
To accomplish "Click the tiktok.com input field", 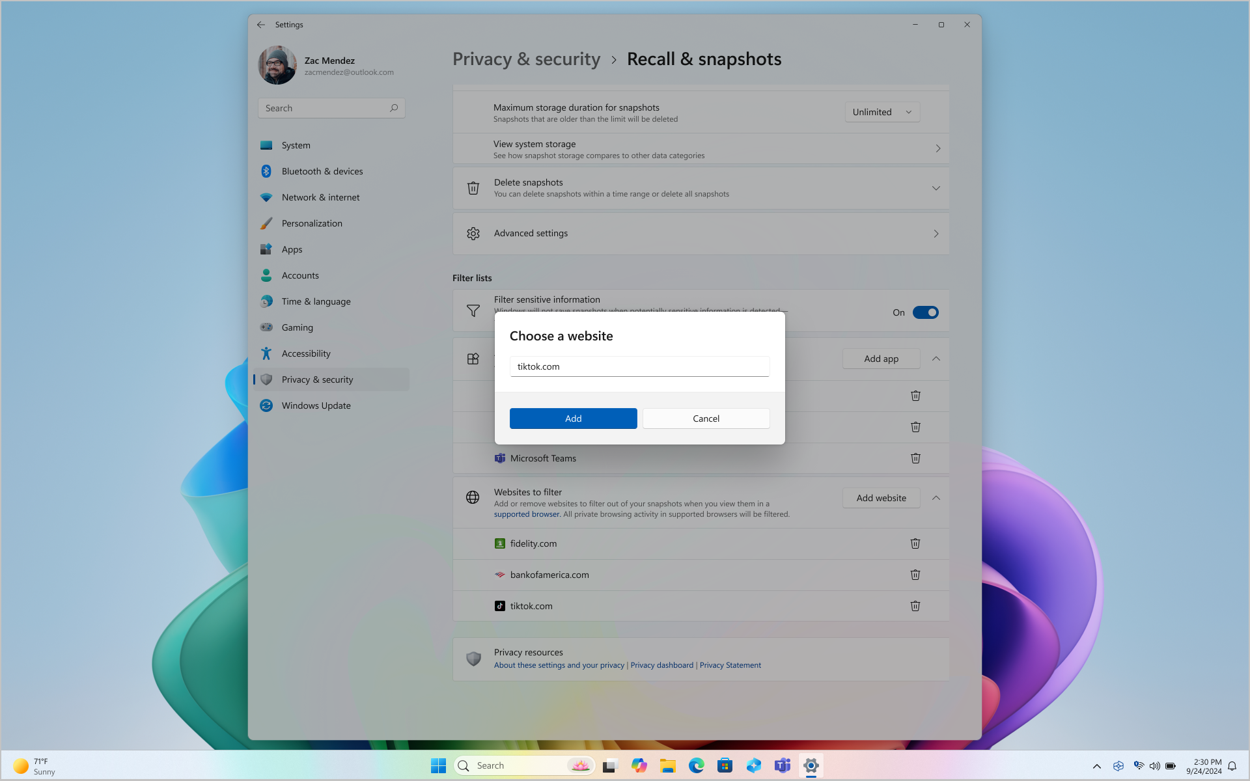I will 640,366.
